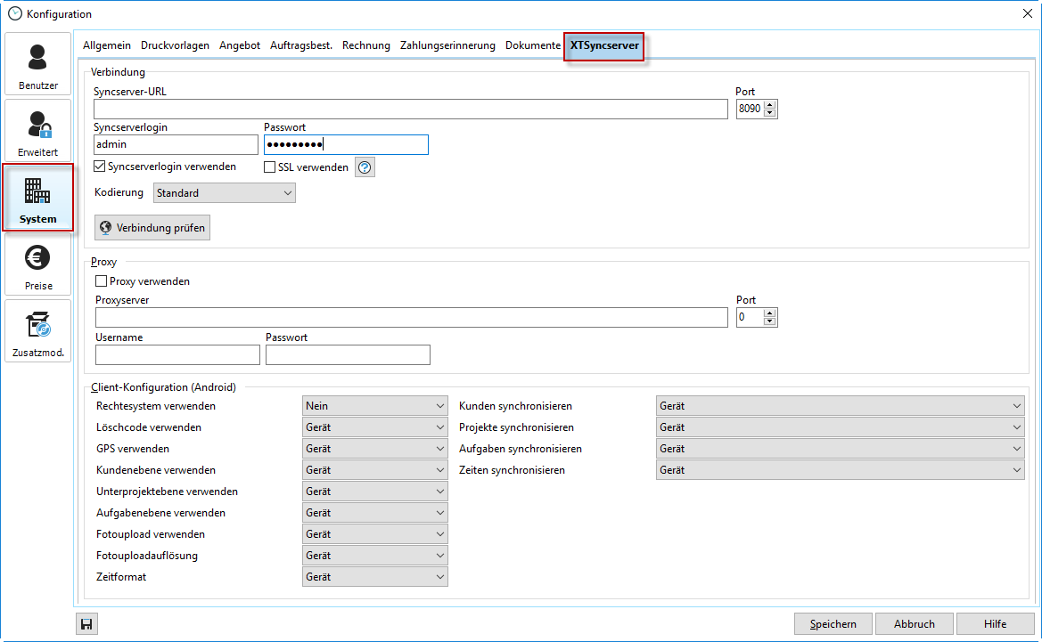Click the save disk icon bottom left
1042x642 pixels.
pos(86,623)
